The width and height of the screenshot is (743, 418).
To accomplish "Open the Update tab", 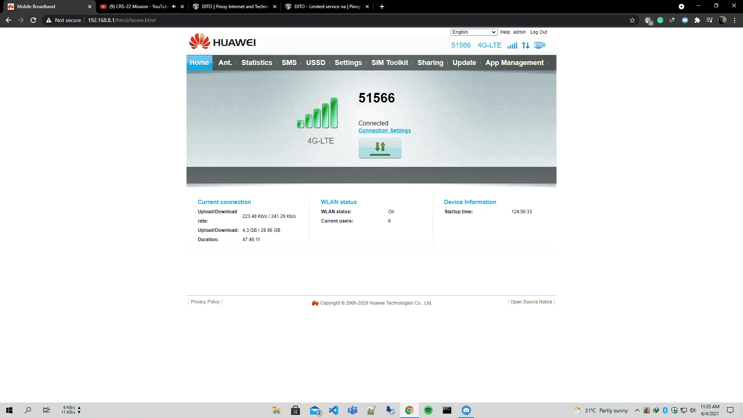I will [464, 63].
